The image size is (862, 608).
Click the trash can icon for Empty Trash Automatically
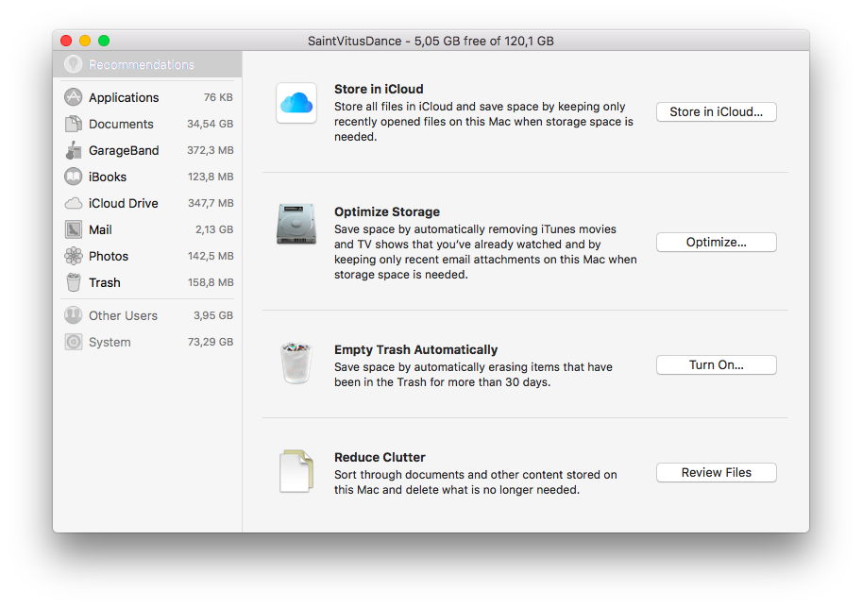[296, 363]
